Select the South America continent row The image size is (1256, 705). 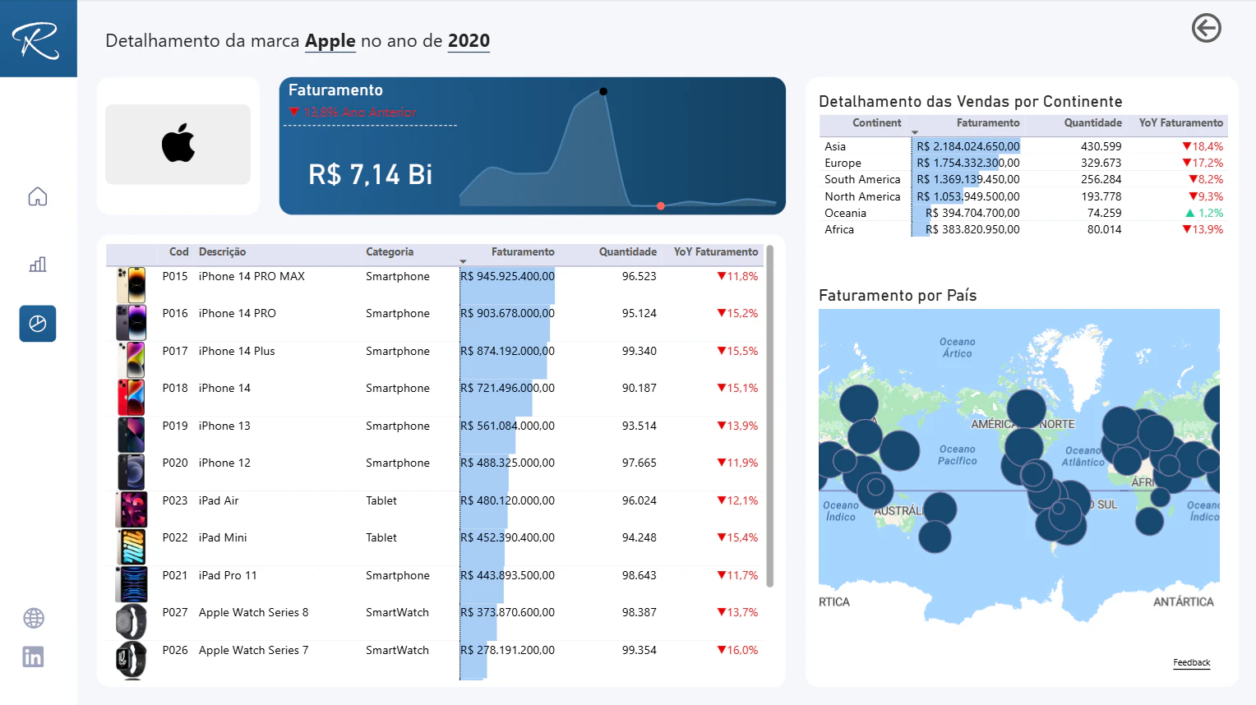pos(1023,179)
